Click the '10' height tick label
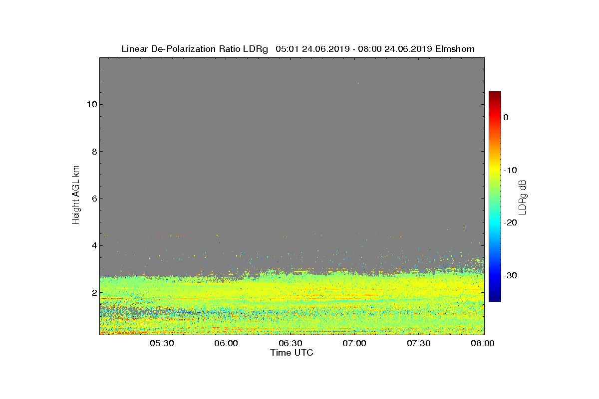Screen dimensions: 599x399 click(91, 104)
